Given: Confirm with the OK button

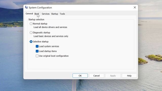Looking at the screenshot, I should 80,76.
